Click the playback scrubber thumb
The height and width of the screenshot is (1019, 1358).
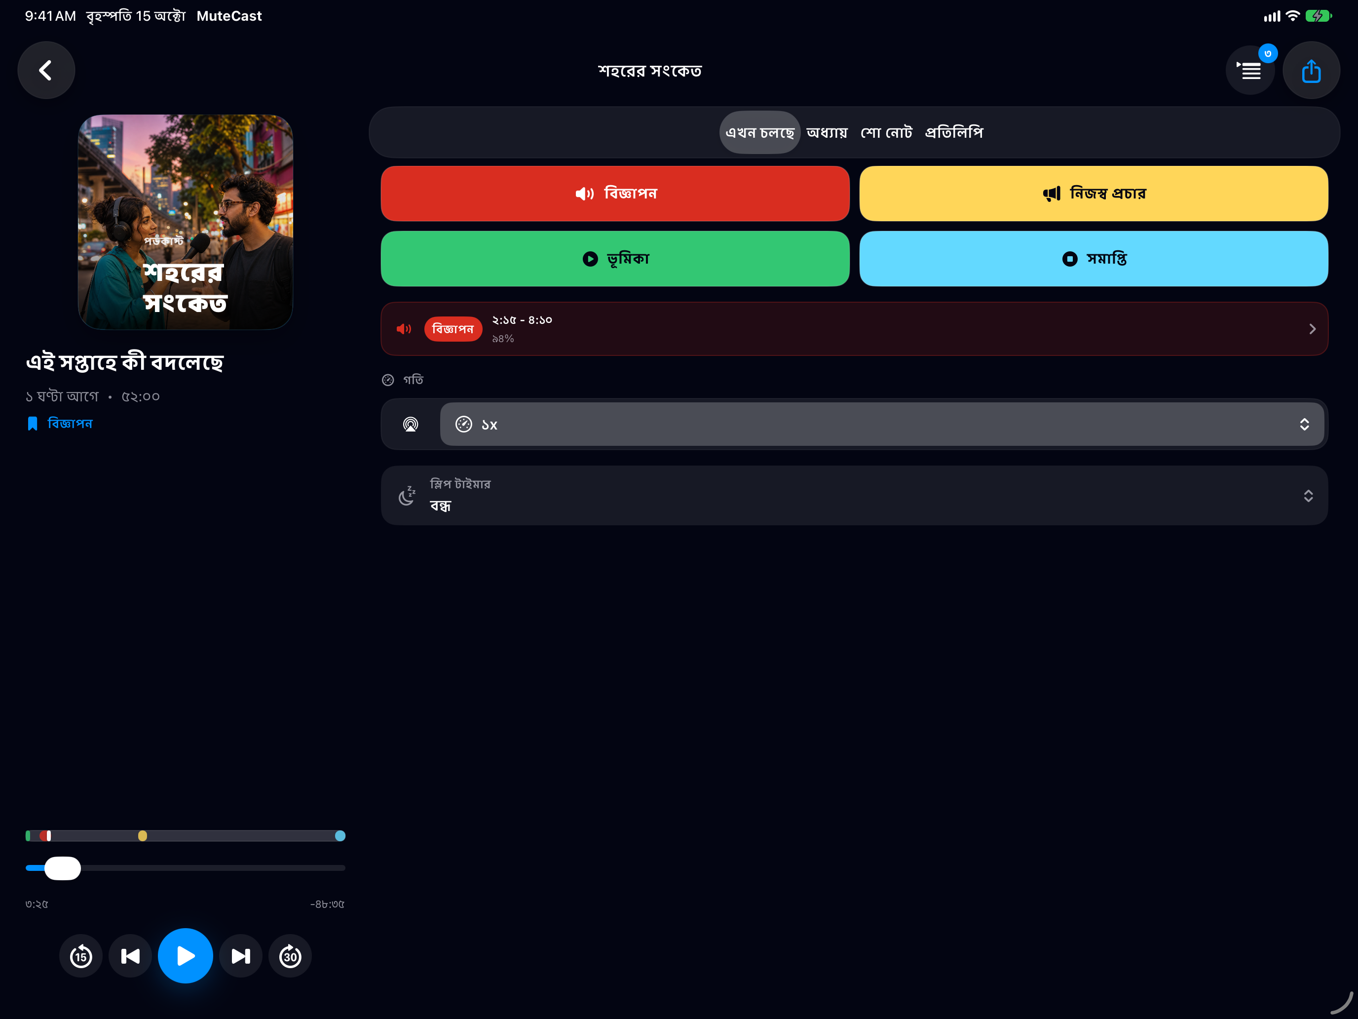coord(63,868)
